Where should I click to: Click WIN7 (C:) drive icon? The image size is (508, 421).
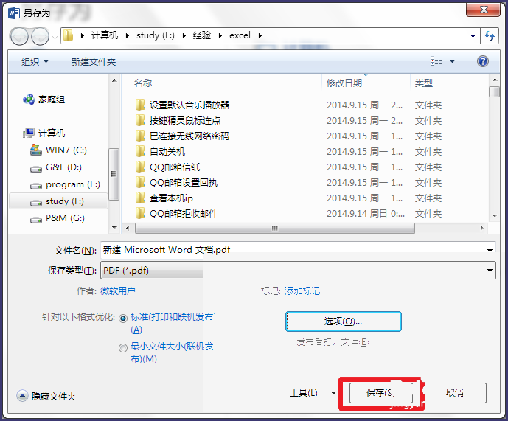tap(36, 150)
